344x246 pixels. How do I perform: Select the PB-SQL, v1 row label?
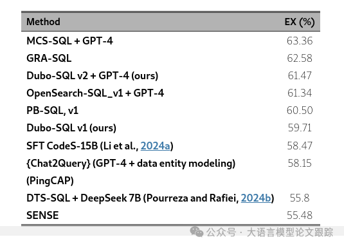tap(53, 111)
